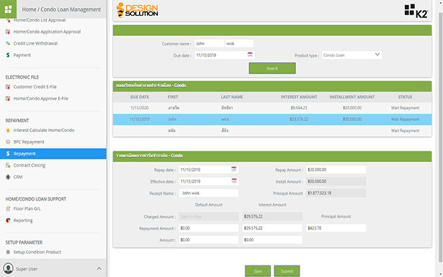The width and height of the screenshot is (443, 277).
Task: Open the Effective date calendar icon
Action: click(234, 181)
